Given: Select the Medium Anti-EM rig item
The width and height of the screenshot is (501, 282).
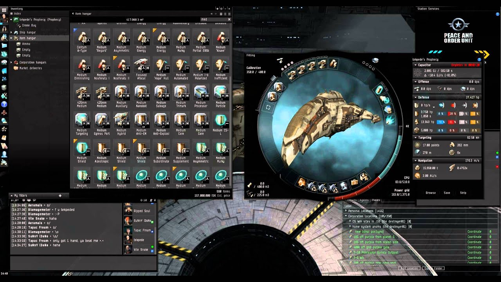Looking at the screenshot, I should tap(141, 124).
